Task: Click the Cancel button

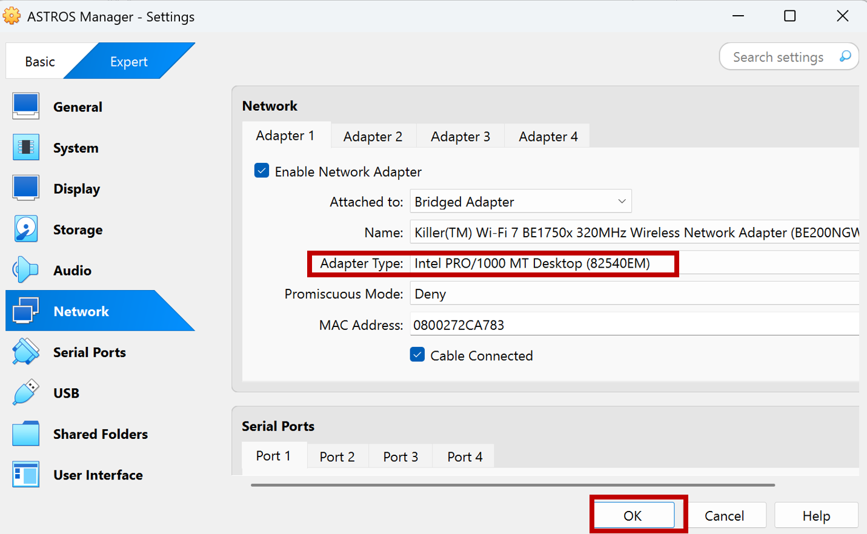Action: pyautogui.click(x=724, y=516)
